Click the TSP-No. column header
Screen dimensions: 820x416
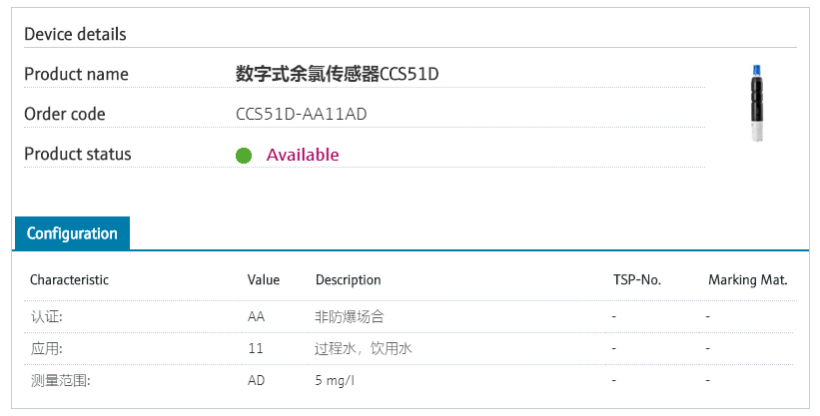(637, 280)
